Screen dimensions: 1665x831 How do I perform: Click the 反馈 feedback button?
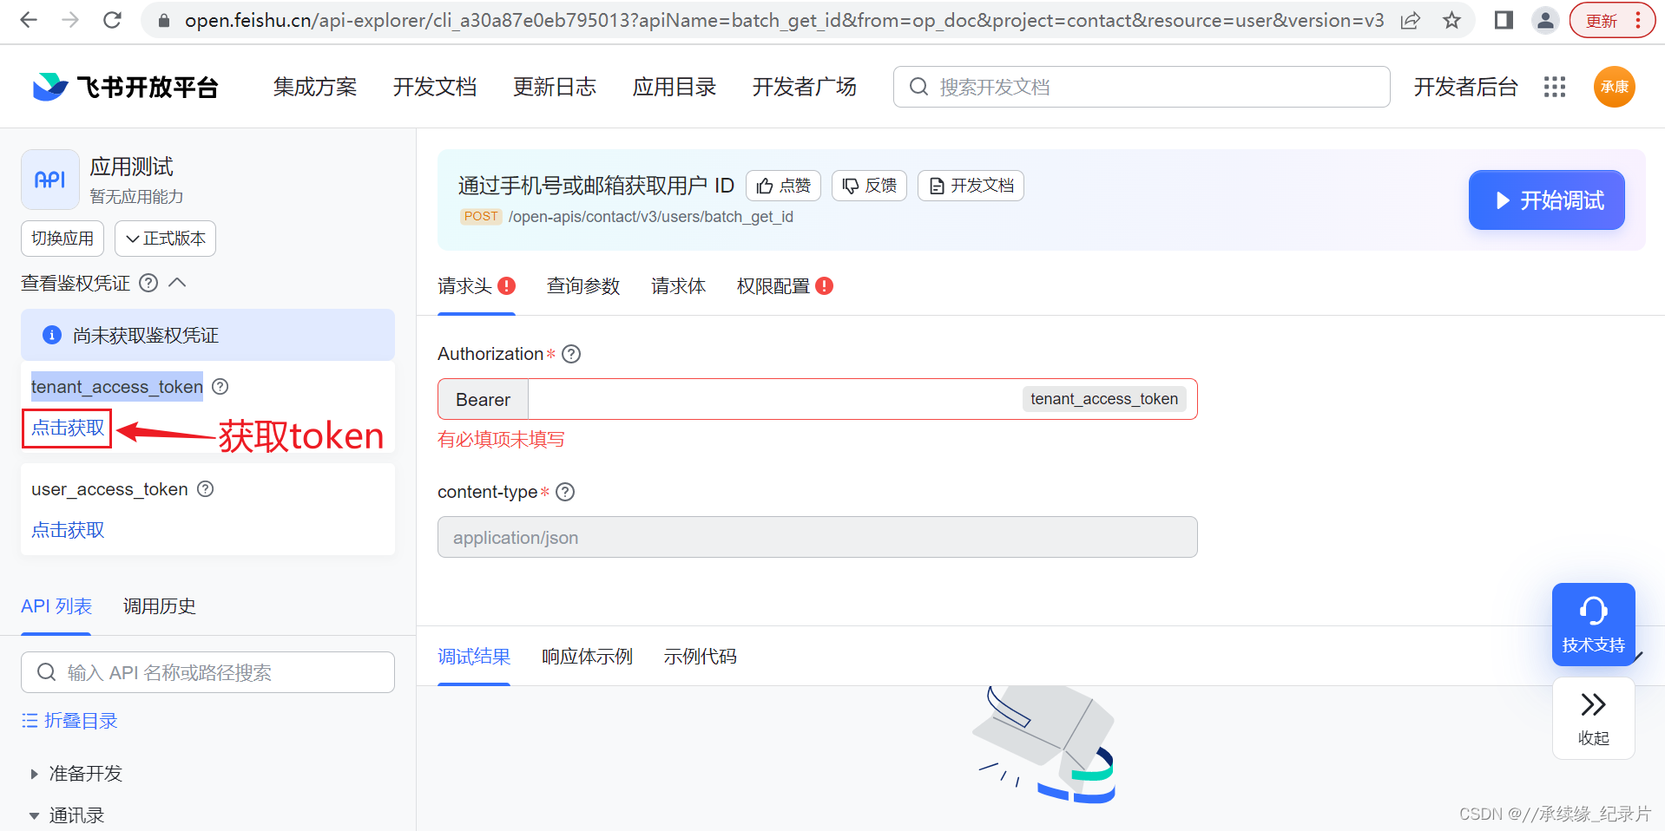click(869, 186)
